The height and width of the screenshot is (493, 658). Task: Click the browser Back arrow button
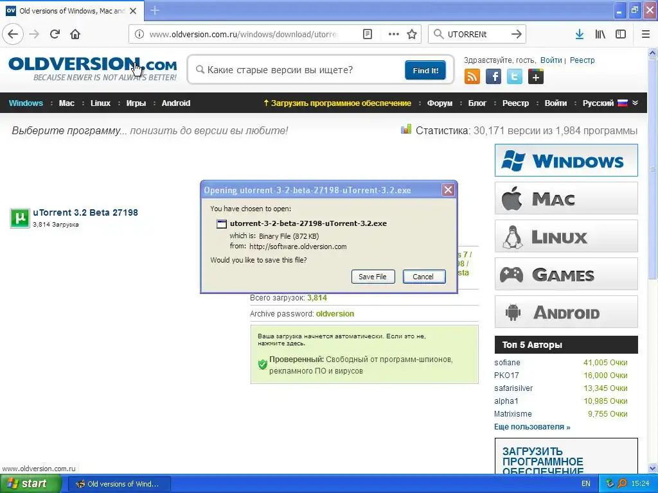[x=13, y=34]
